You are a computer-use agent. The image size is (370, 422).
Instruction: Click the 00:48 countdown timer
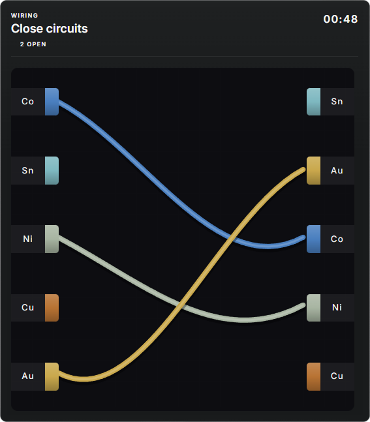coord(341,19)
